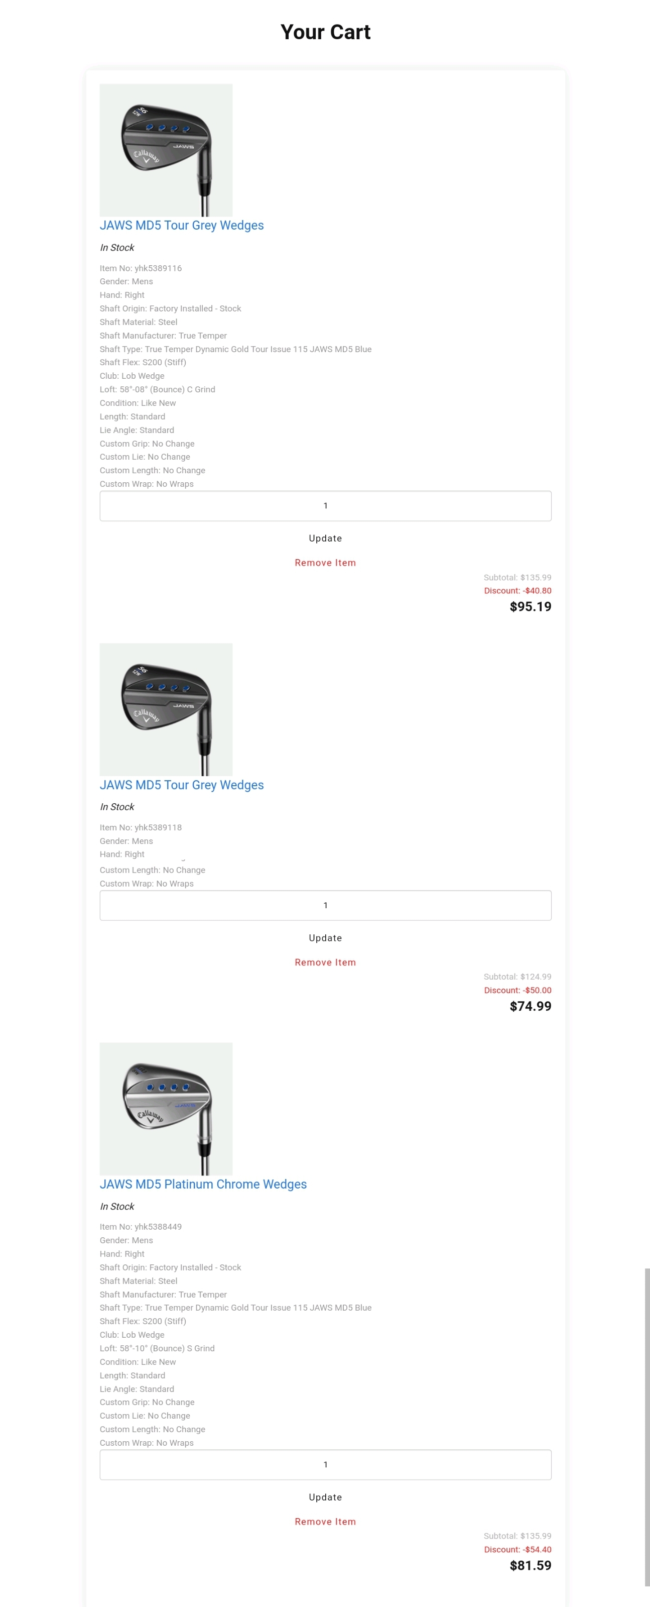Click the Tour Grey wedge image for item yhk5389118
The image size is (650, 1607).
[166, 709]
